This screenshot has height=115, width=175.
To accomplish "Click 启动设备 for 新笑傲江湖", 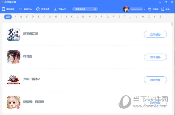I will 155,34.
